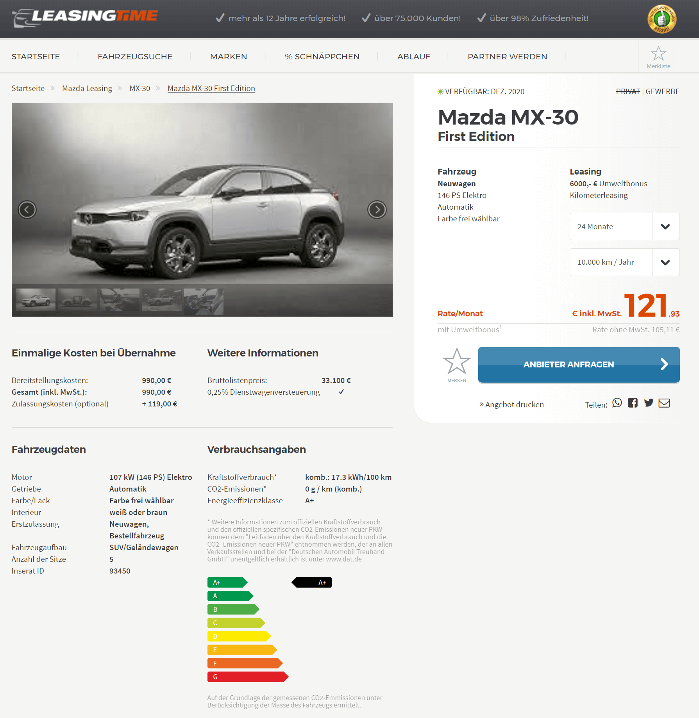Go to STARTSEITE menu item
Screen dimensions: 699x718
(x=36, y=57)
